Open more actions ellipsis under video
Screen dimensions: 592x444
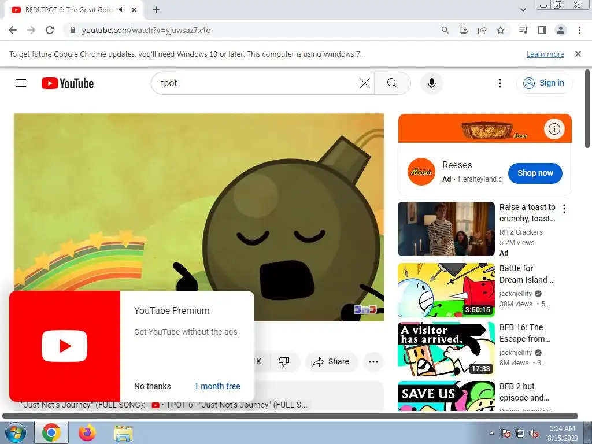(373, 362)
